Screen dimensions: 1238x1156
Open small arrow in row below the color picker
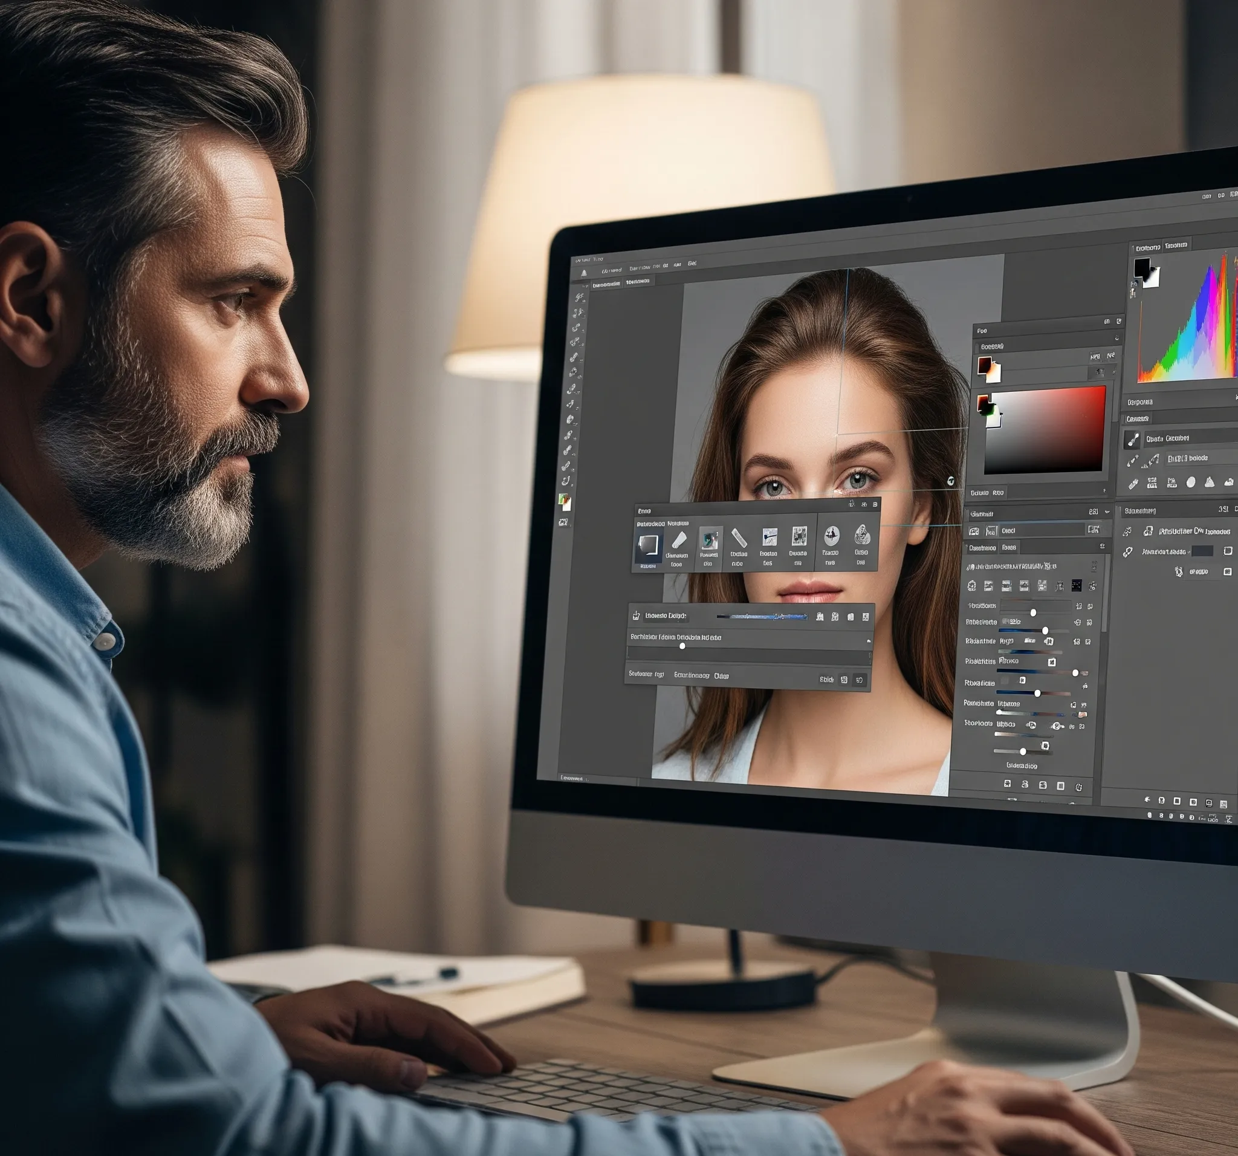(1104, 491)
